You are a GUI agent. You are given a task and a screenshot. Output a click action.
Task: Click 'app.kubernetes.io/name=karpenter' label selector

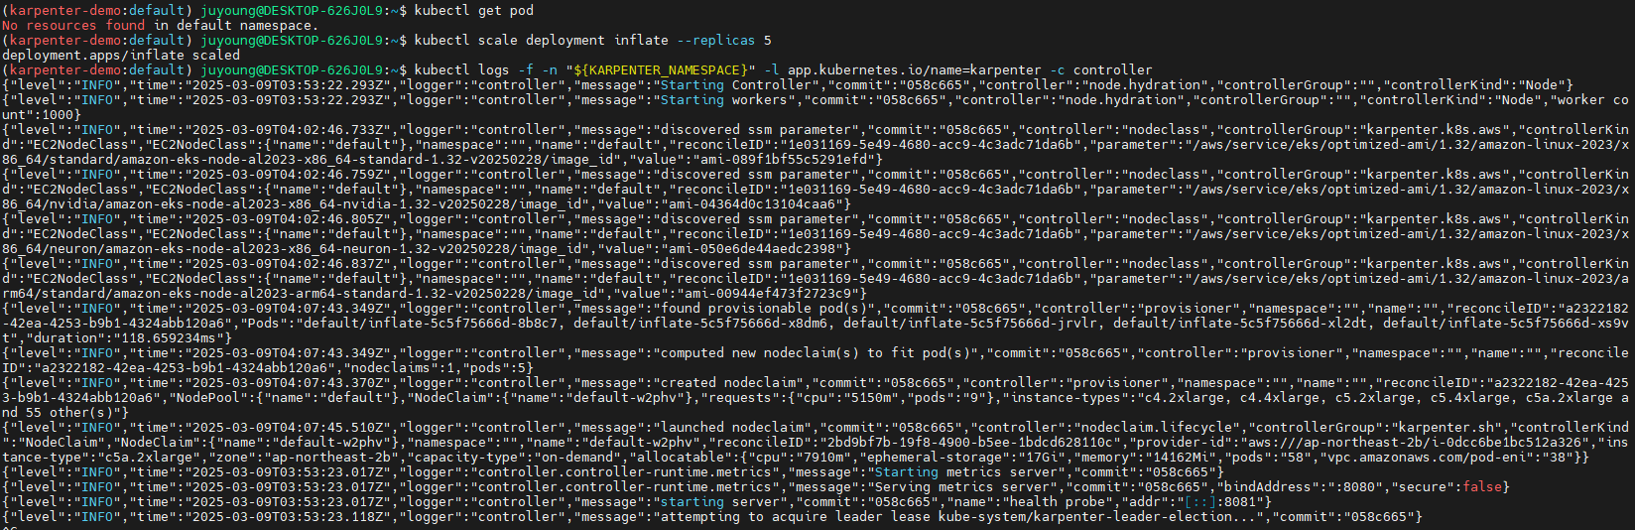(915, 69)
